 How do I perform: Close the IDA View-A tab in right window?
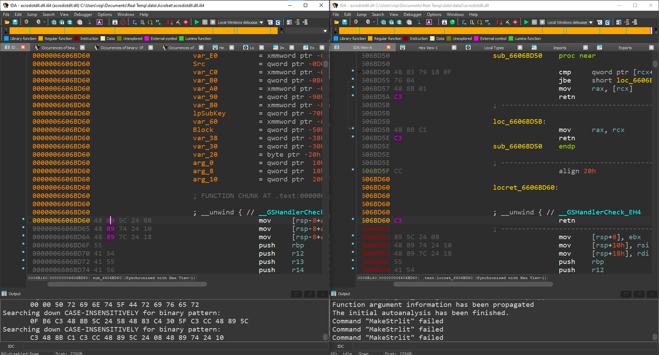tap(388, 47)
